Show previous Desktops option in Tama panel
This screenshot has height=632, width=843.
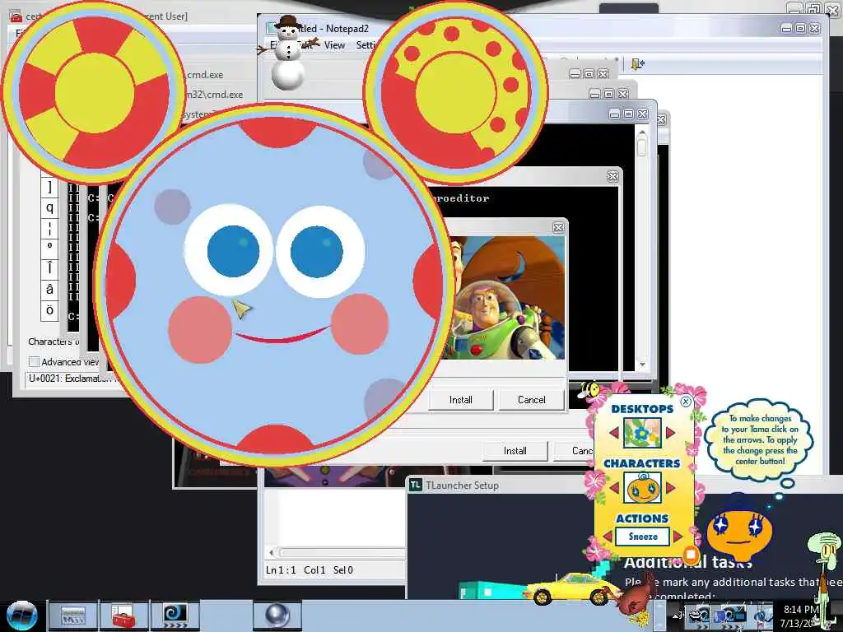[x=614, y=433]
